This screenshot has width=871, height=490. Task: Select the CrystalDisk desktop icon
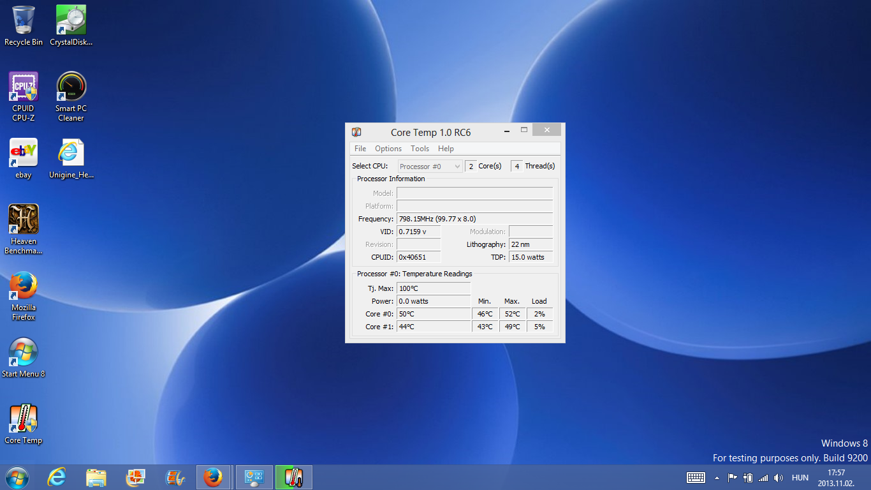click(71, 21)
